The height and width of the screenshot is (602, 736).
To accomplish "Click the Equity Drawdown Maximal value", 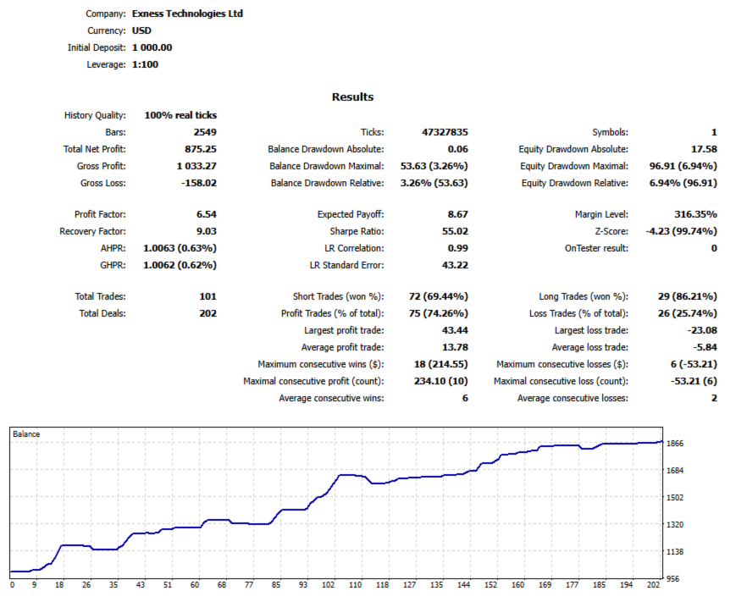I will pos(683,166).
